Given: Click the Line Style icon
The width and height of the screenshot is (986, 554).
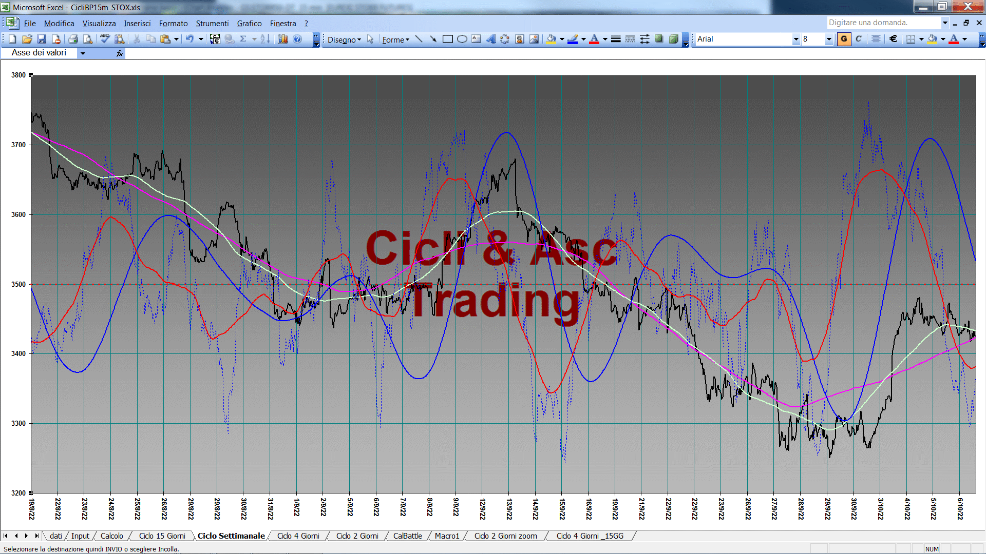Looking at the screenshot, I should pyautogui.click(x=616, y=39).
